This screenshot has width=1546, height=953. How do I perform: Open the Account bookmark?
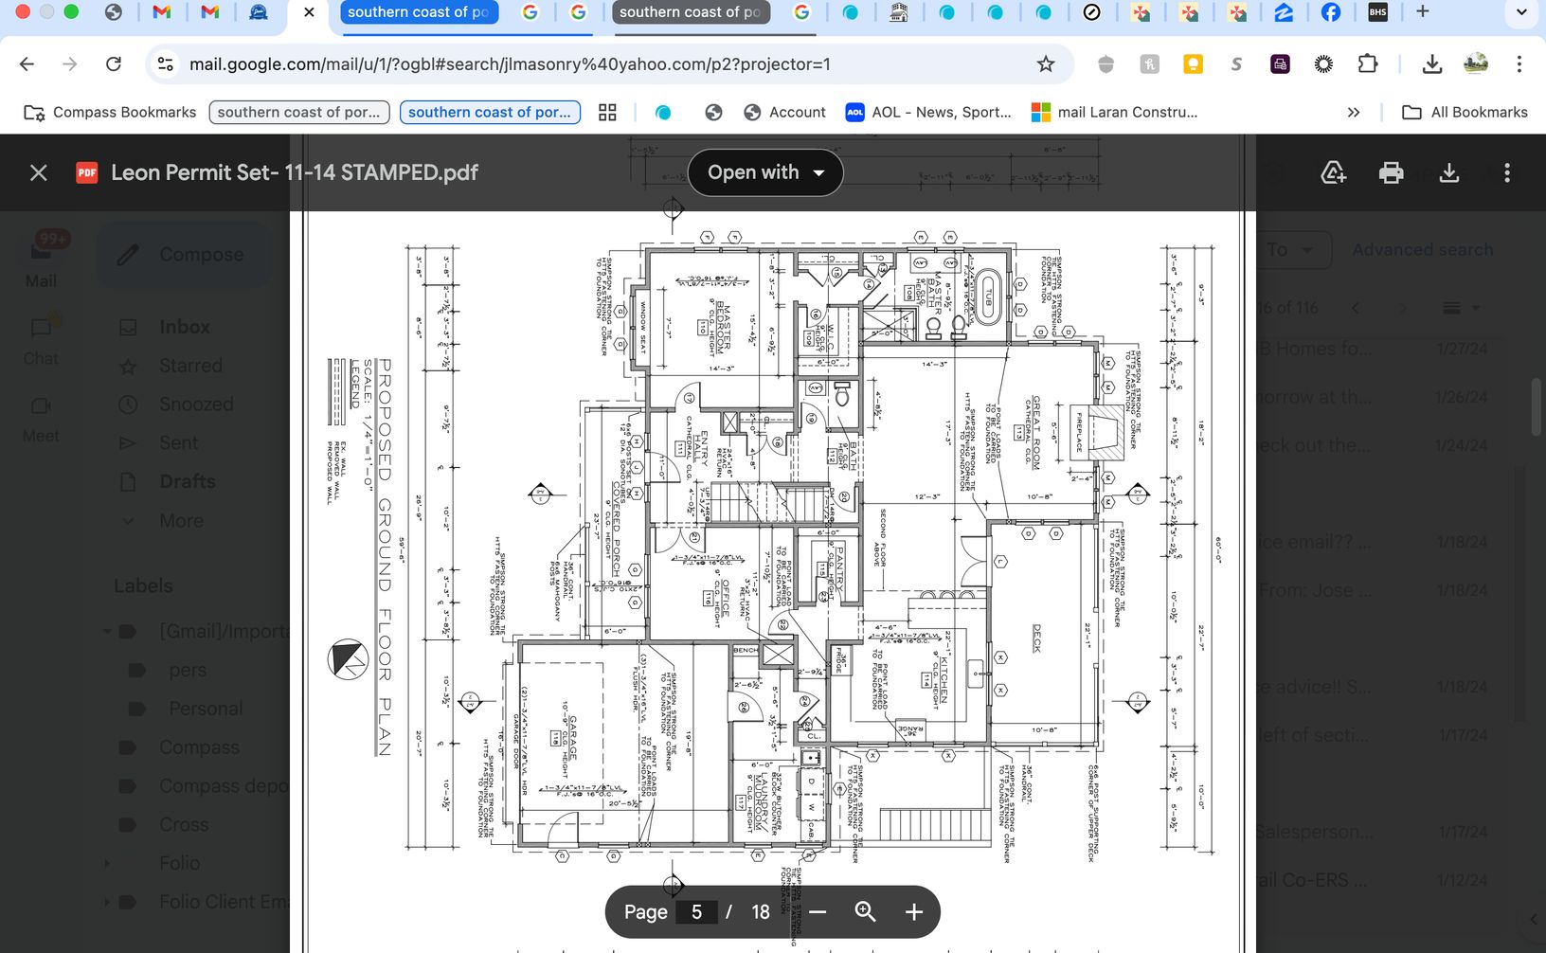(x=785, y=112)
